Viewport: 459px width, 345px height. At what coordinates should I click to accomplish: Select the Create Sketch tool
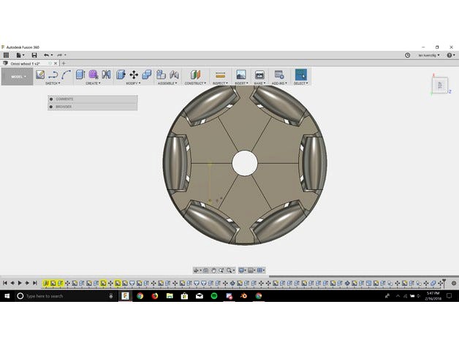click(40, 75)
